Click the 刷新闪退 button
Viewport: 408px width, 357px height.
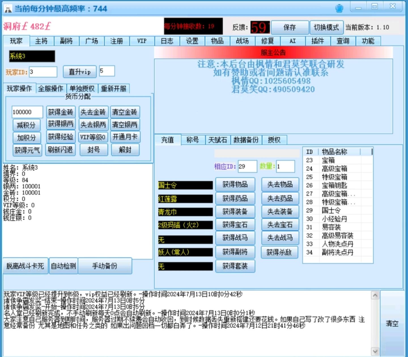(x=60, y=150)
